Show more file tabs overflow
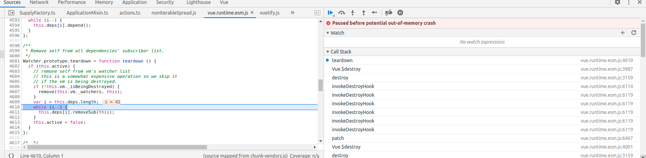The image size is (646, 158). click(292, 13)
